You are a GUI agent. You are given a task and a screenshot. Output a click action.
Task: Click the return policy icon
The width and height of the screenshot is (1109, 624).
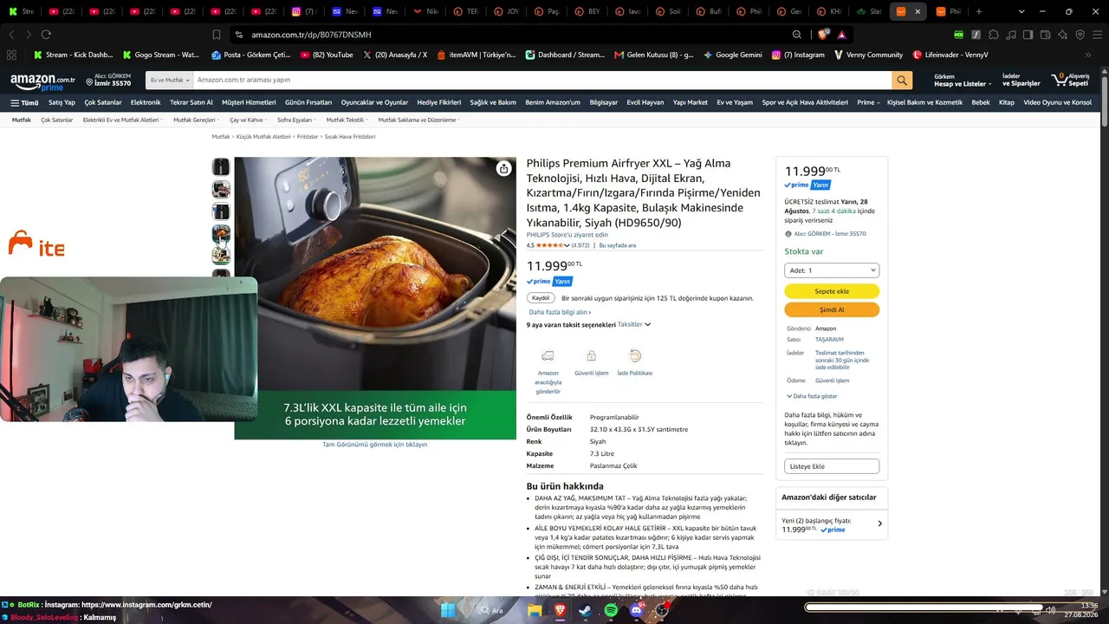coord(635,355)
